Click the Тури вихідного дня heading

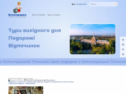point(35,31)
